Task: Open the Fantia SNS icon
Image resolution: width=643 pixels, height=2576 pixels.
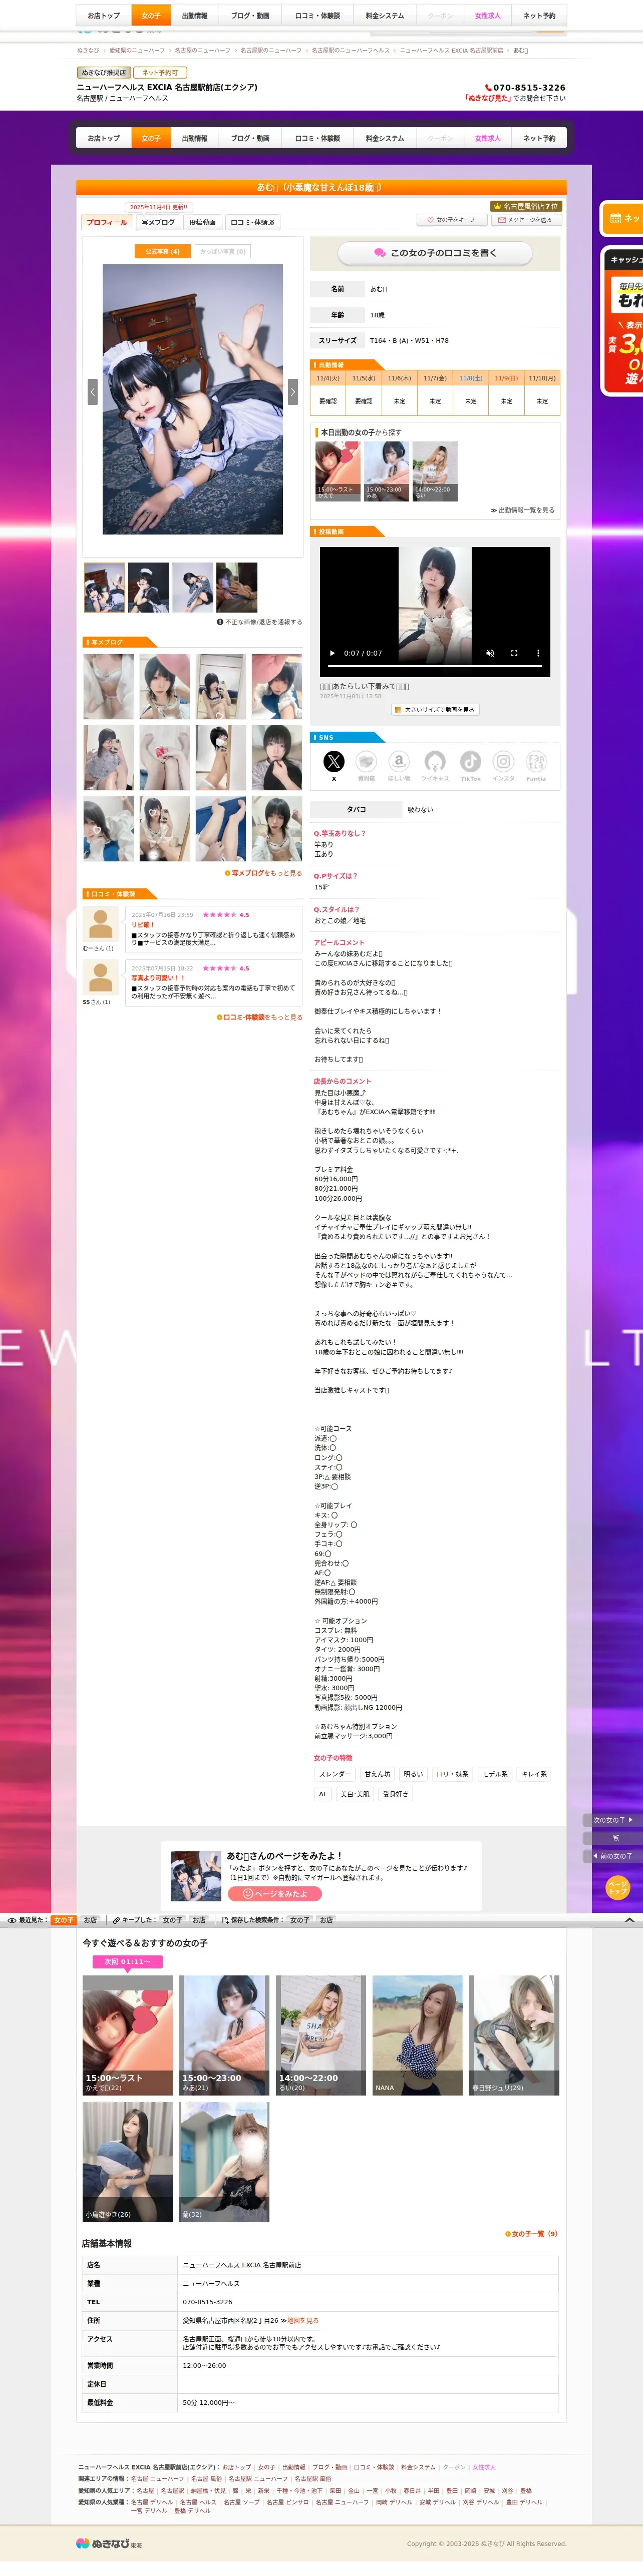Action: point(536,762)
